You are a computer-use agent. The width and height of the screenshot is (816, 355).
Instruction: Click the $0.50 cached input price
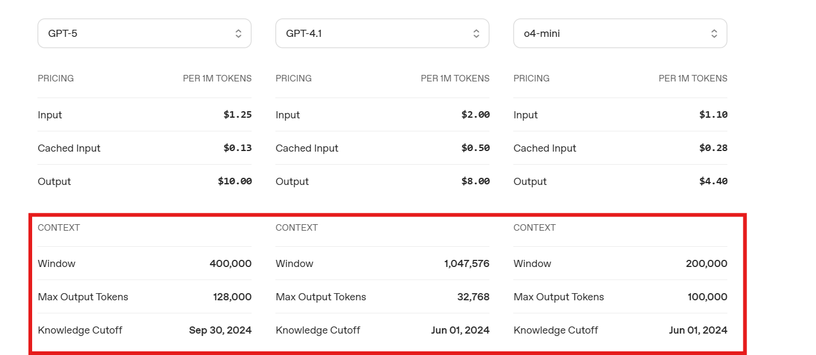click(475, 148)
